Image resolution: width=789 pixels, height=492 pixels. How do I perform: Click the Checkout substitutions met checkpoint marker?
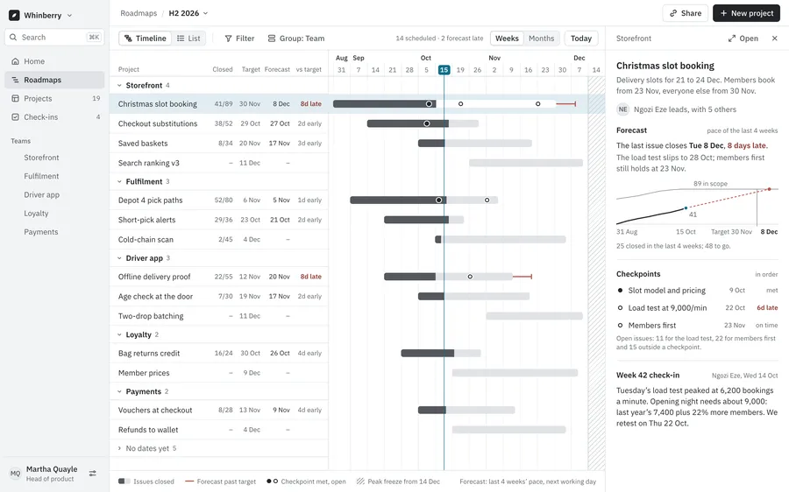427,123
